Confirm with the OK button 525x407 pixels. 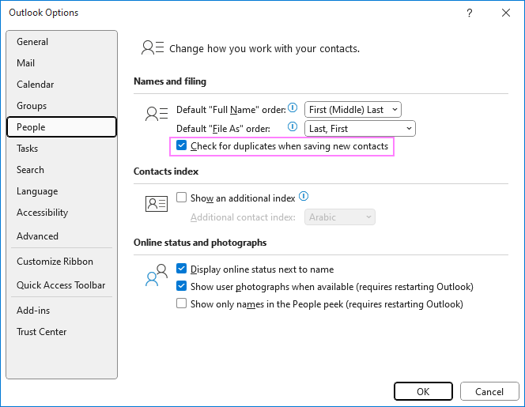[423, 391]
